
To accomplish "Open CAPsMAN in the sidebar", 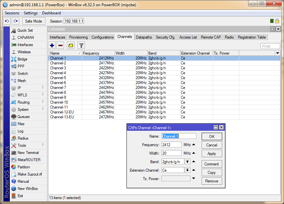I will coord(25,38).
